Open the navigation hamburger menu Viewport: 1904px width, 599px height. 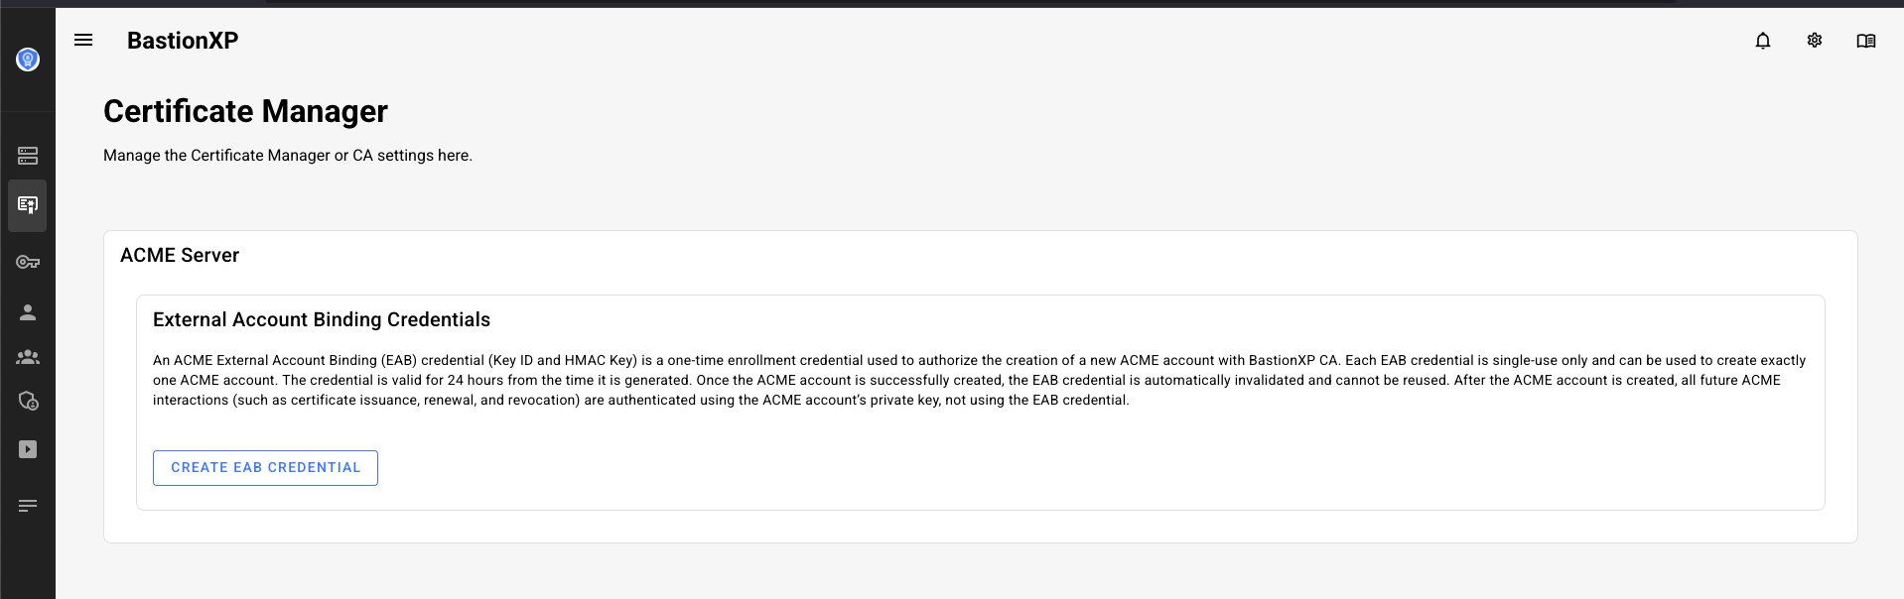83,40
